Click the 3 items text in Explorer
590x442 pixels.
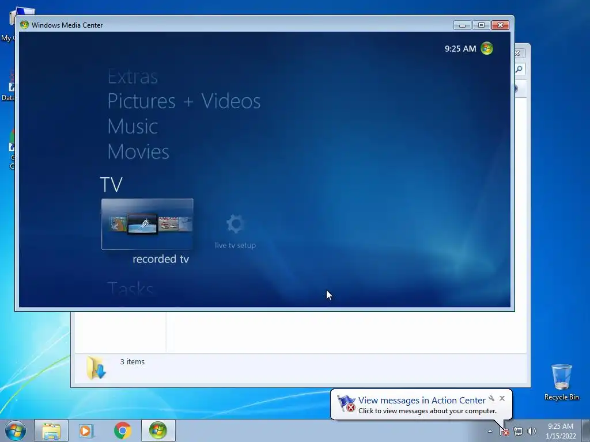pos(132,361)
